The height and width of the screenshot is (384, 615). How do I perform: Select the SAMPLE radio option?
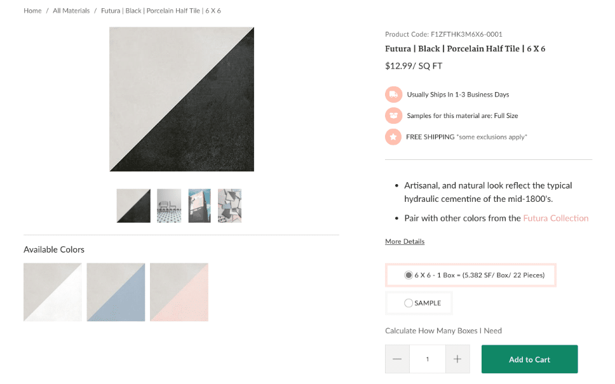coord(409,303)
